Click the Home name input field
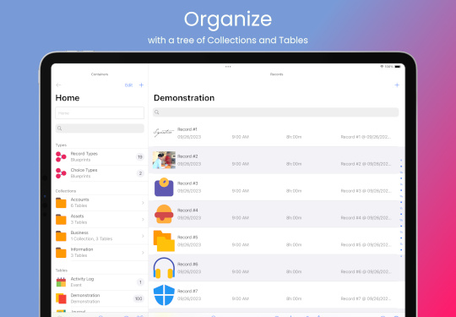The image size is (456, 317). [x=100, y=113]
